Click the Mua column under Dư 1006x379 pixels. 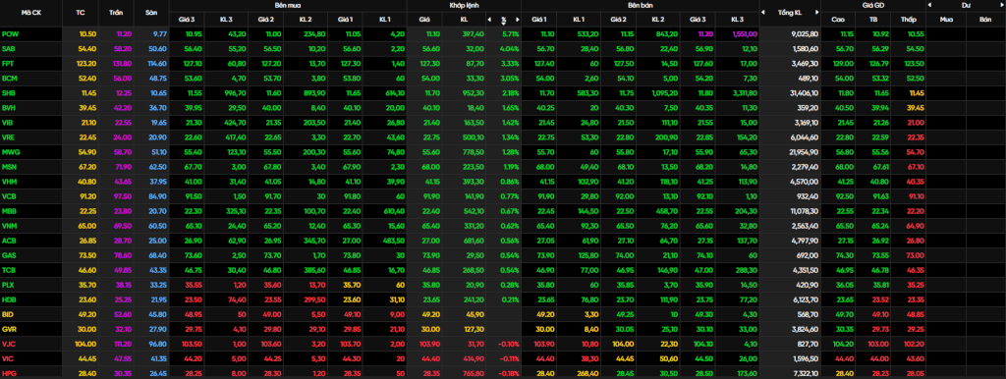click(x=946, y=20)
